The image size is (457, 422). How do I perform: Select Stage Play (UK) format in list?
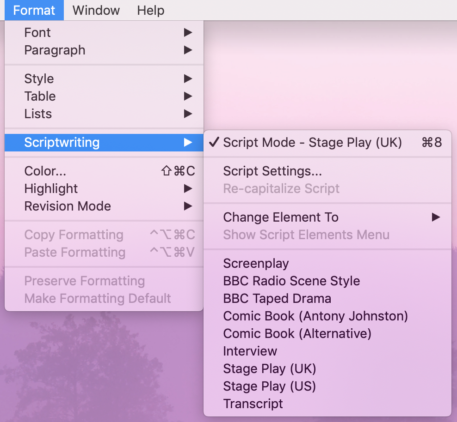327,368
